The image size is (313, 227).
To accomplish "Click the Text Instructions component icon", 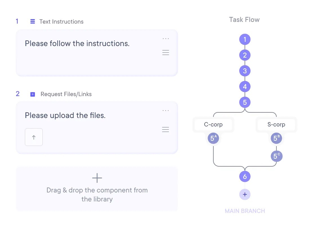I will pyautogui.click(x=32, y=21).
